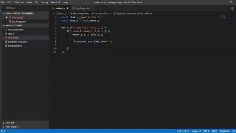Click the split editor icon
This screenshot has width=236, height=133.
click(x=233, y=8)
